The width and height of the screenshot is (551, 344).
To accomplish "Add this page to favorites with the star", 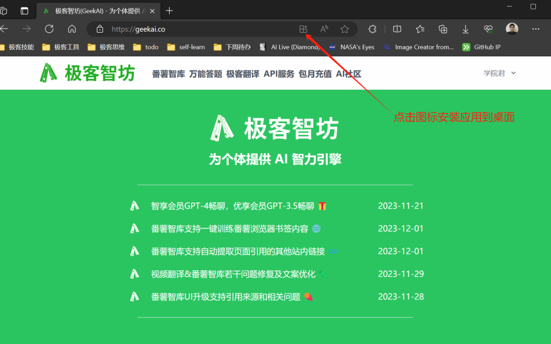I will point(345,29).
